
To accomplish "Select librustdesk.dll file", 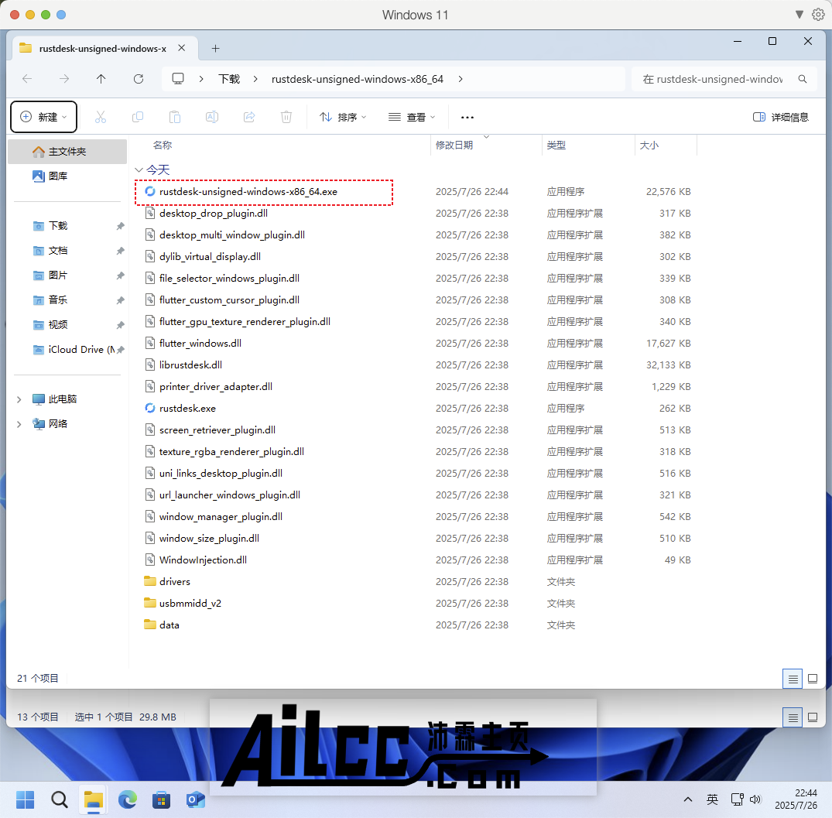I will pos(190,365).
